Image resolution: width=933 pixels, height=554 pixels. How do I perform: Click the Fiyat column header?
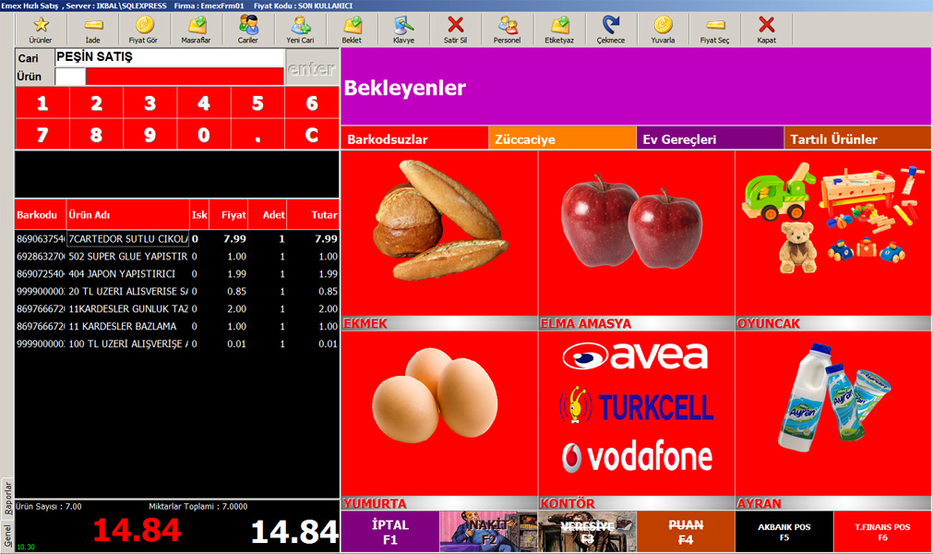tap(228, 215)
